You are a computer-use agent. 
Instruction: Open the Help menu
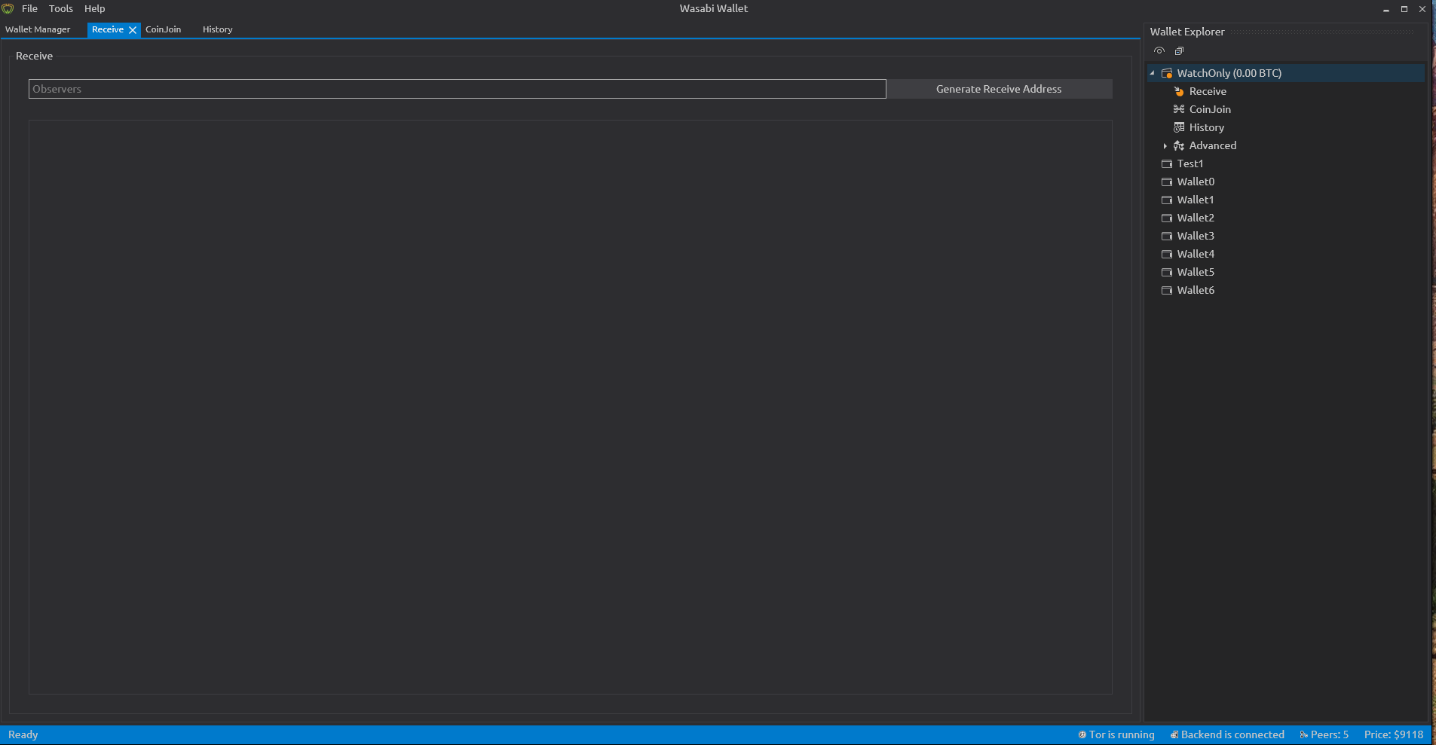tap(95, 9)
